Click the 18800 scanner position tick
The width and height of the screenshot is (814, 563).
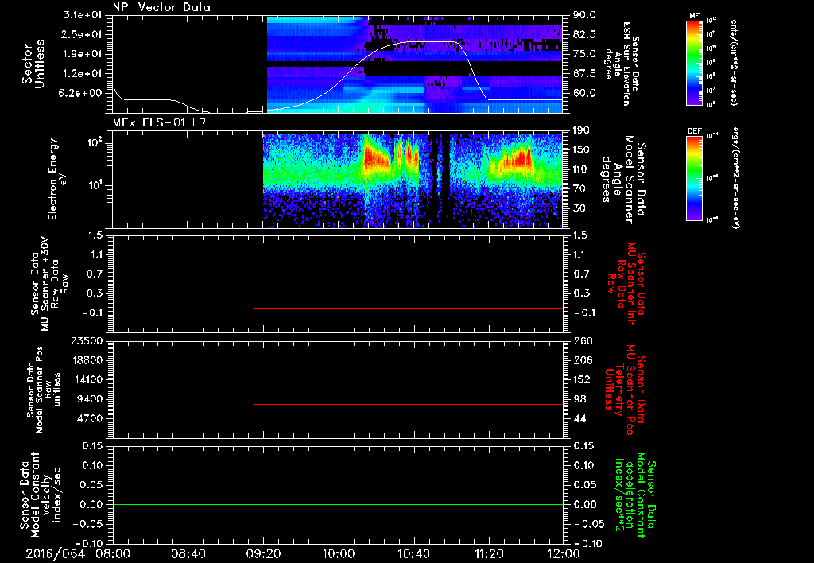[87, 360]
